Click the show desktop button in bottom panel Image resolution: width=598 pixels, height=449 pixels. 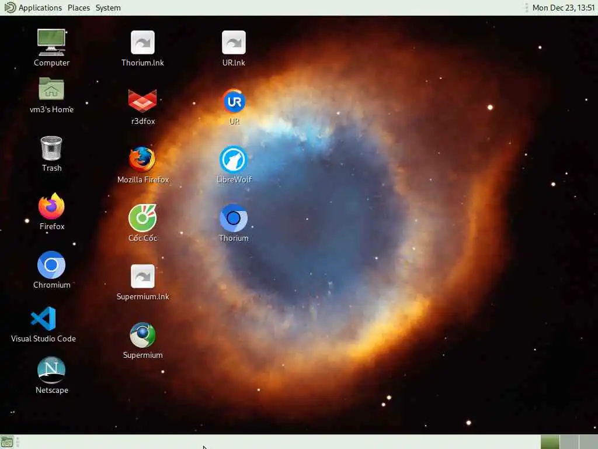tap(7, 442)
